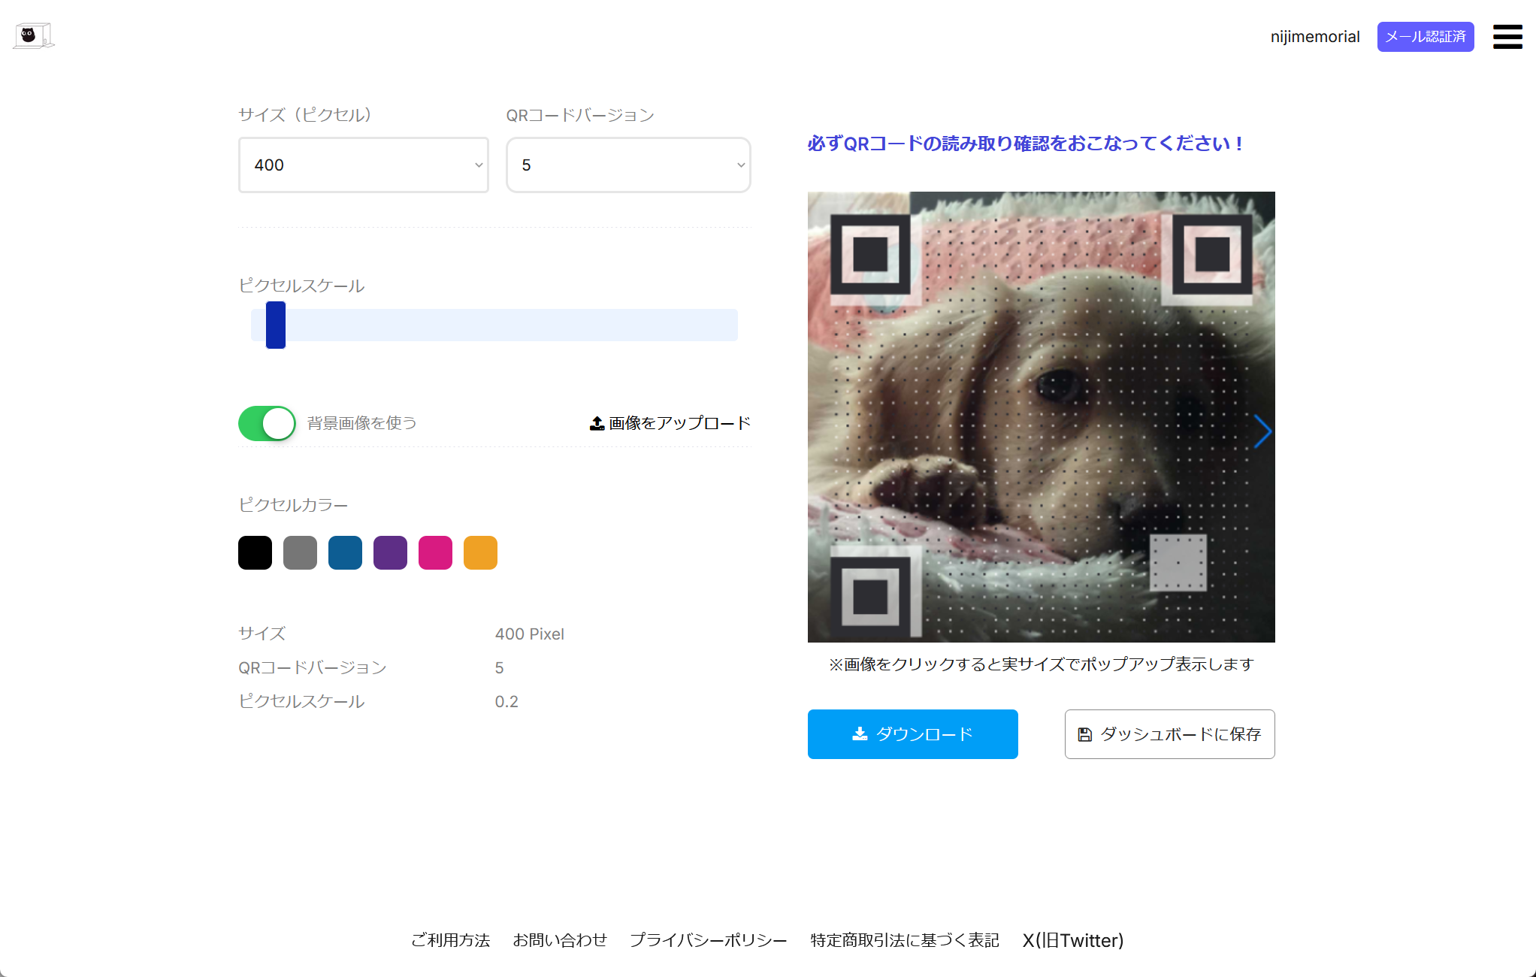This screenshot has height=977, width=1536.
Task: Click the QR code preview image
Action: coord(1042,417)
